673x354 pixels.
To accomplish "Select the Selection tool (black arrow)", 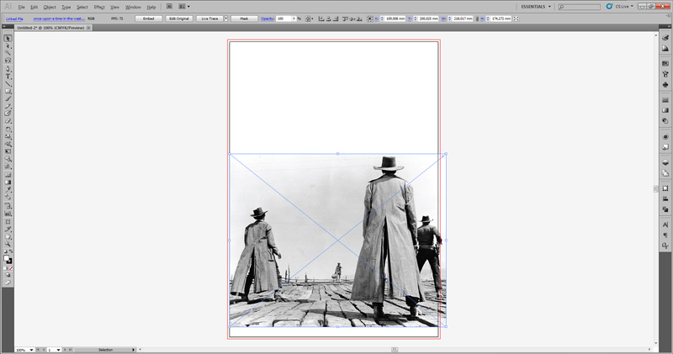I will 8,38.
